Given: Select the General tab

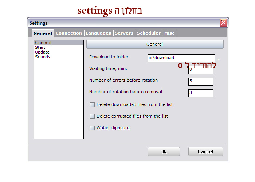Looking at the screenshot, I should (43, 33).
